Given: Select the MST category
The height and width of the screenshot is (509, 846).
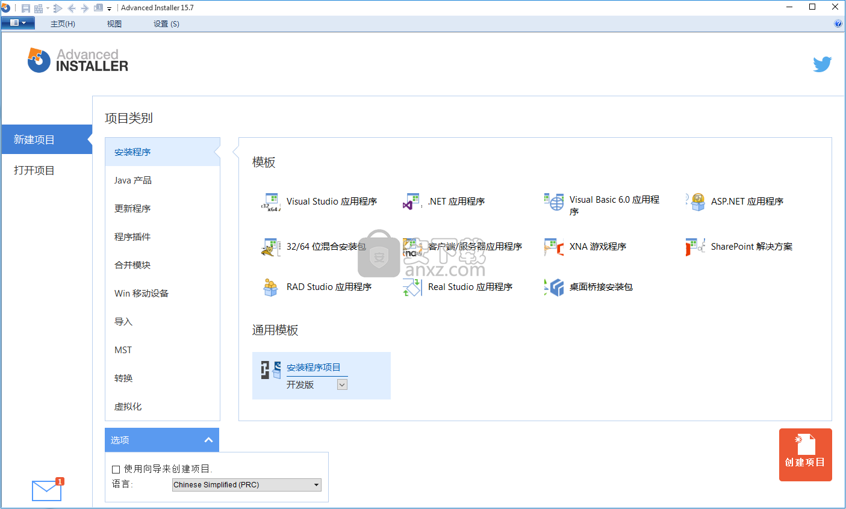Looking at the screenshot, I should pyautogui.click(x=163, y=350).
